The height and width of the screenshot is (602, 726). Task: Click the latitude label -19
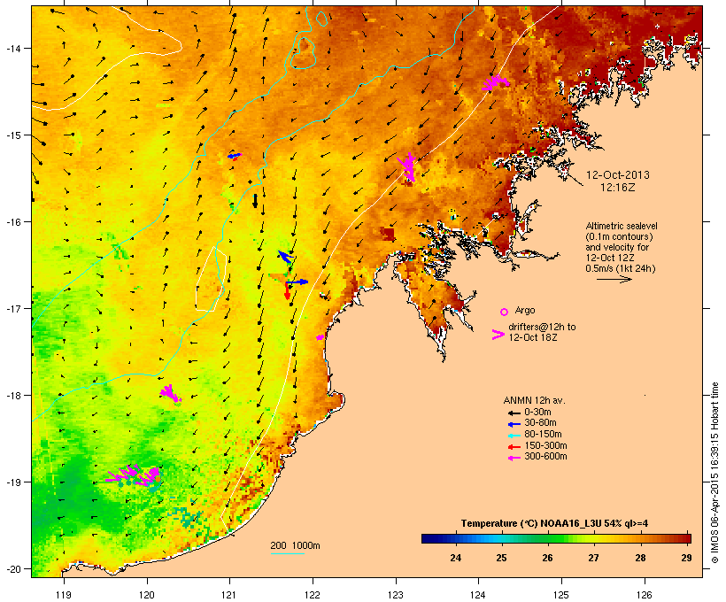click(12, 482)
